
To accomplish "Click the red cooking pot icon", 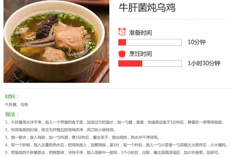I will [x=122, y=54].
